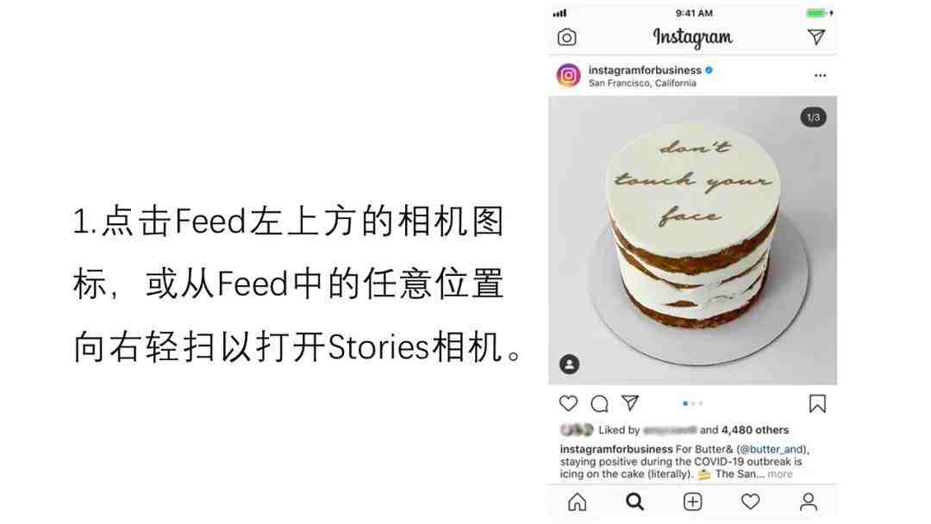Show tagged people icon on photo
Screen dimensions: 931x524
(569, 364)
